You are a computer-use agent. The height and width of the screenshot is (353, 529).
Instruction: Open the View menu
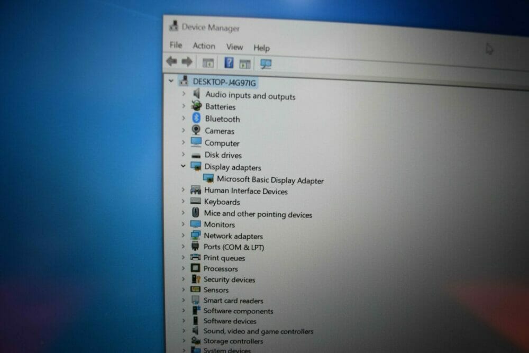[x=234, y=47]
